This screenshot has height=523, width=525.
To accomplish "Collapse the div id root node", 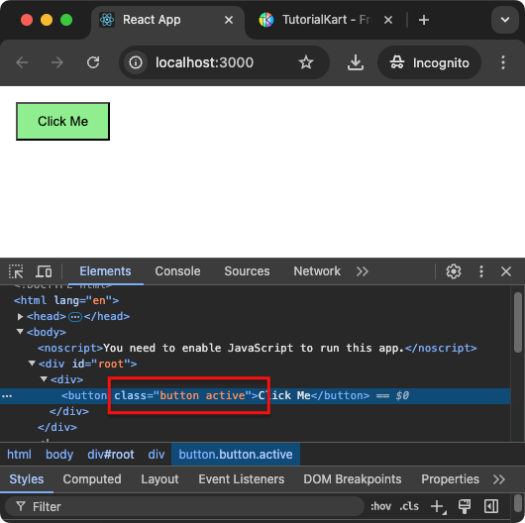I will 32,363.
